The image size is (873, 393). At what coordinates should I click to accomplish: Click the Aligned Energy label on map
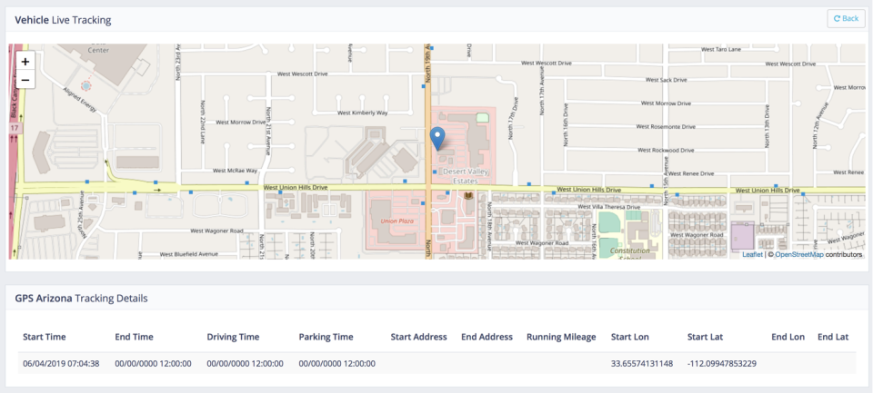tap(81, 100)
